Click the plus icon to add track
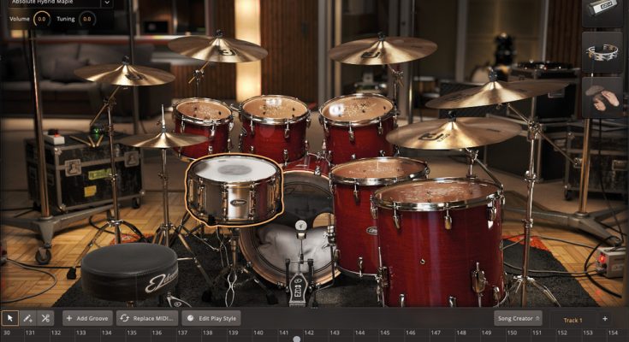629x342 pixels. click(605, 319)
